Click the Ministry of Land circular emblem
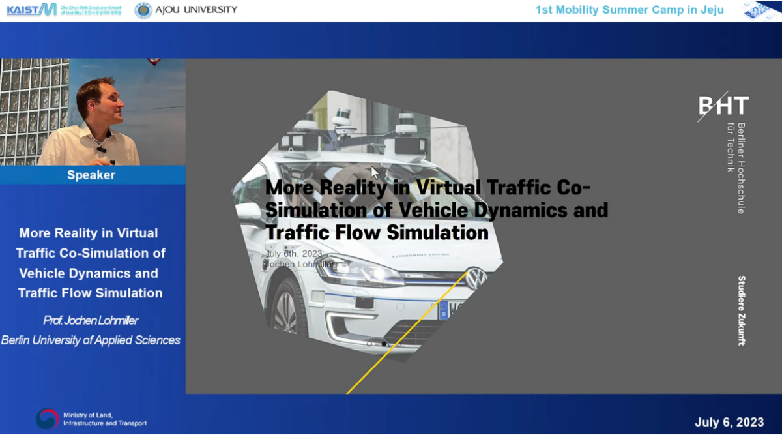 (x=47, y=419)
